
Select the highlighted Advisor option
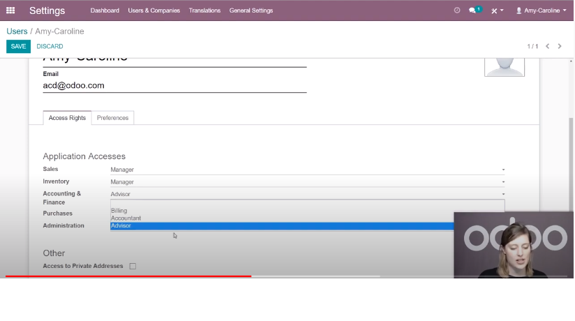tap(282, 225)
